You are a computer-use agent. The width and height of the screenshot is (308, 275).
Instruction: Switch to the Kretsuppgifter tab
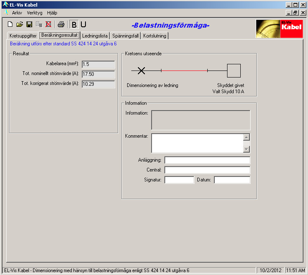tap(23, 36)
